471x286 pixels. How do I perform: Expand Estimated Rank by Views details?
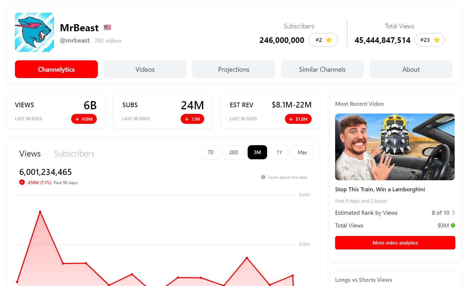pyautogui.click(x=453, y=213)
